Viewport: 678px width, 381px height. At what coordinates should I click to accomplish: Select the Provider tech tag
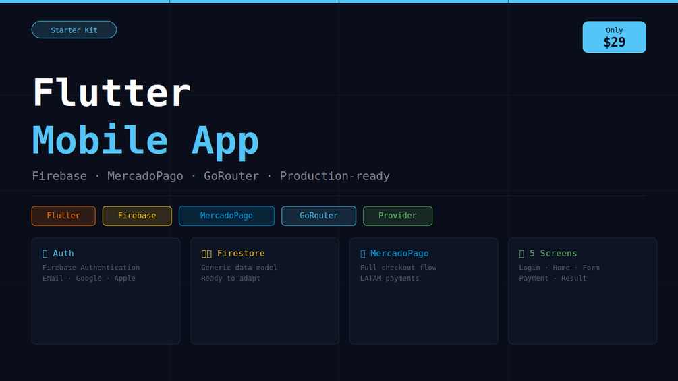[397, 216]
